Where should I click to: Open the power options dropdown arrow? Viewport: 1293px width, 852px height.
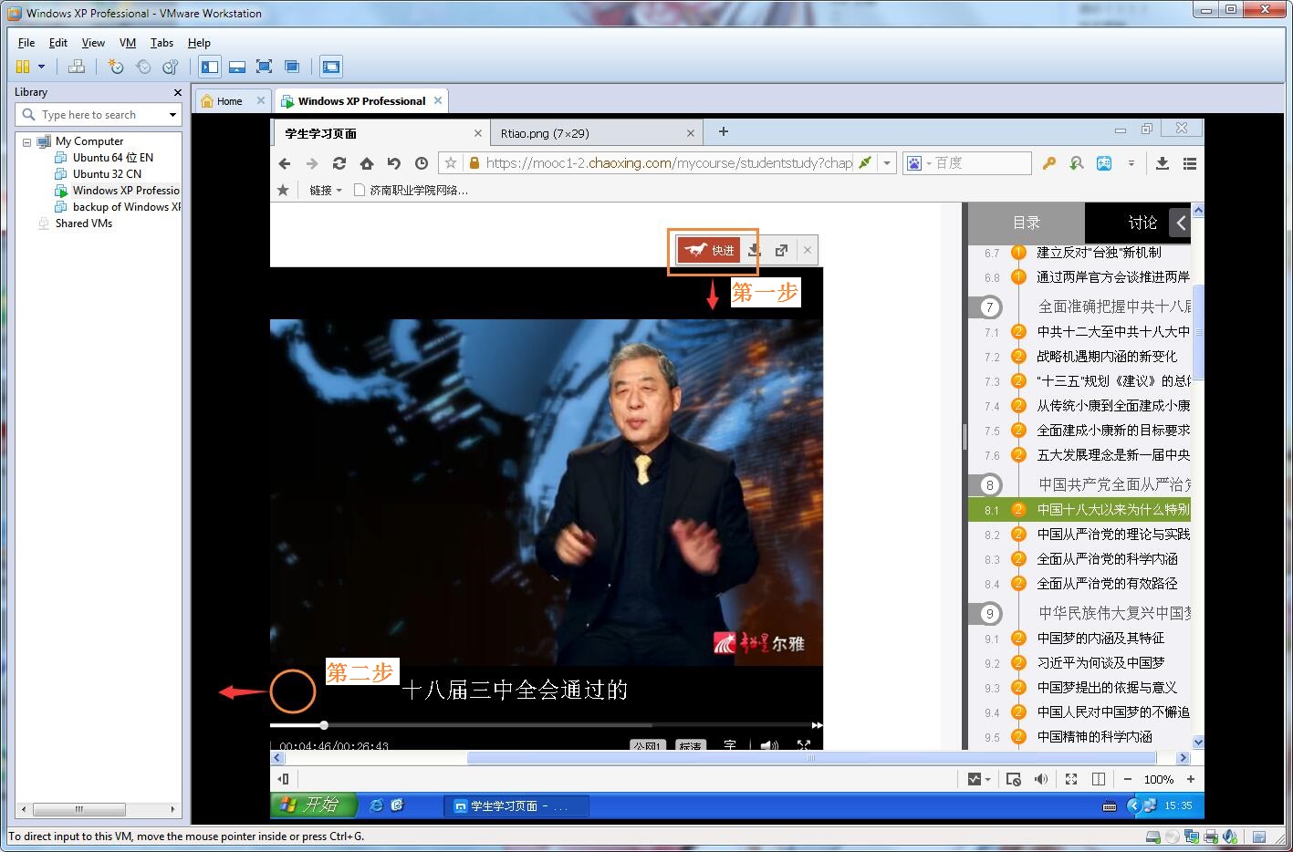[41, 67]
